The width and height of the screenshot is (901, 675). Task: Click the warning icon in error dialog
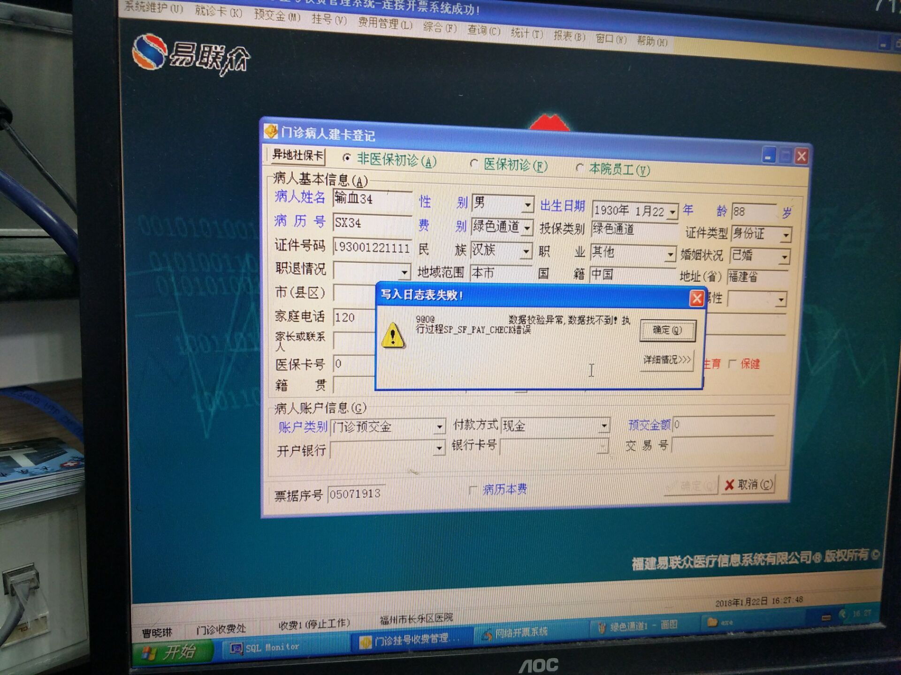pyautogui.click(x=392, y=336)
